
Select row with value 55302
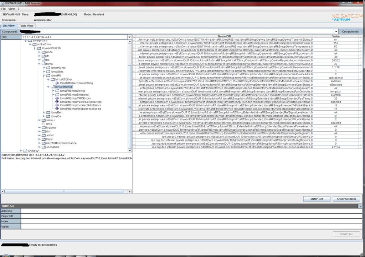247,60
